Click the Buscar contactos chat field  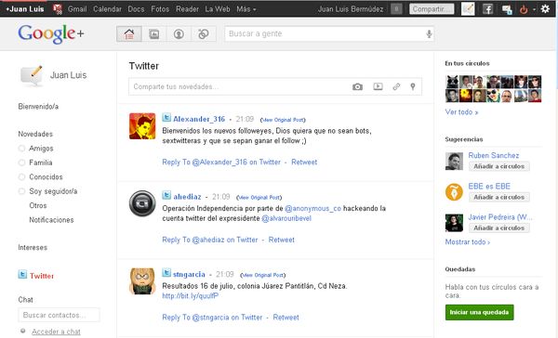60,315
